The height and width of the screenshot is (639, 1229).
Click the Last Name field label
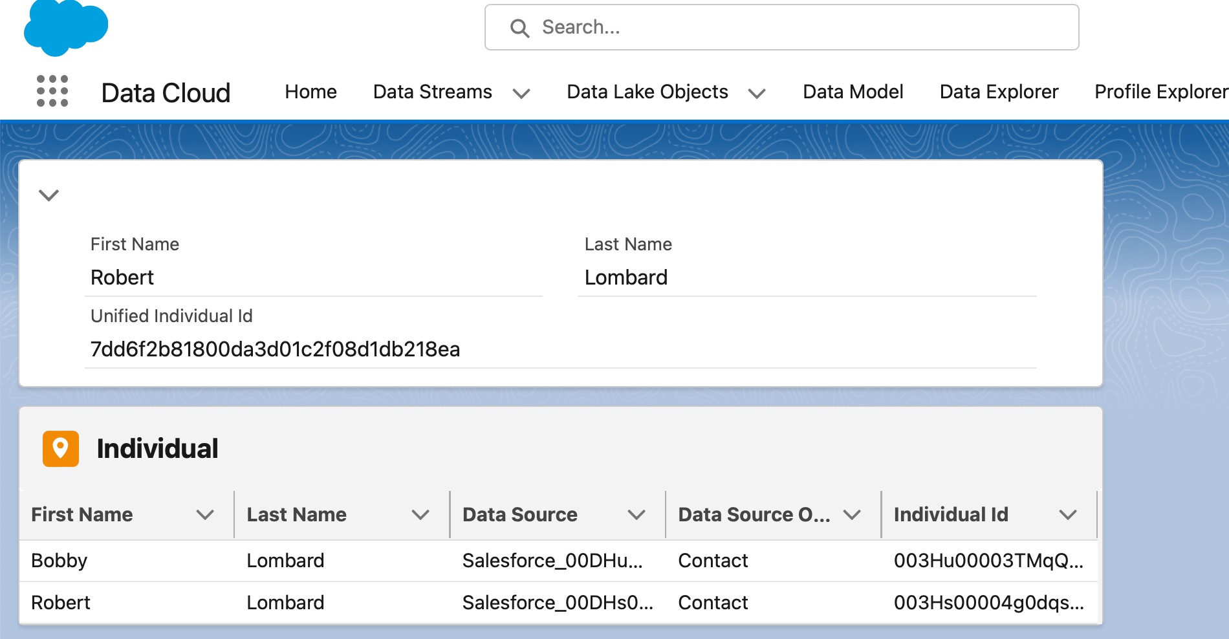628,244
